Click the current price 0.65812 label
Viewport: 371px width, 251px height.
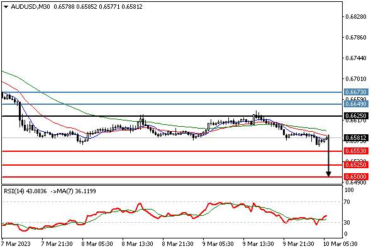click(356, 137)
